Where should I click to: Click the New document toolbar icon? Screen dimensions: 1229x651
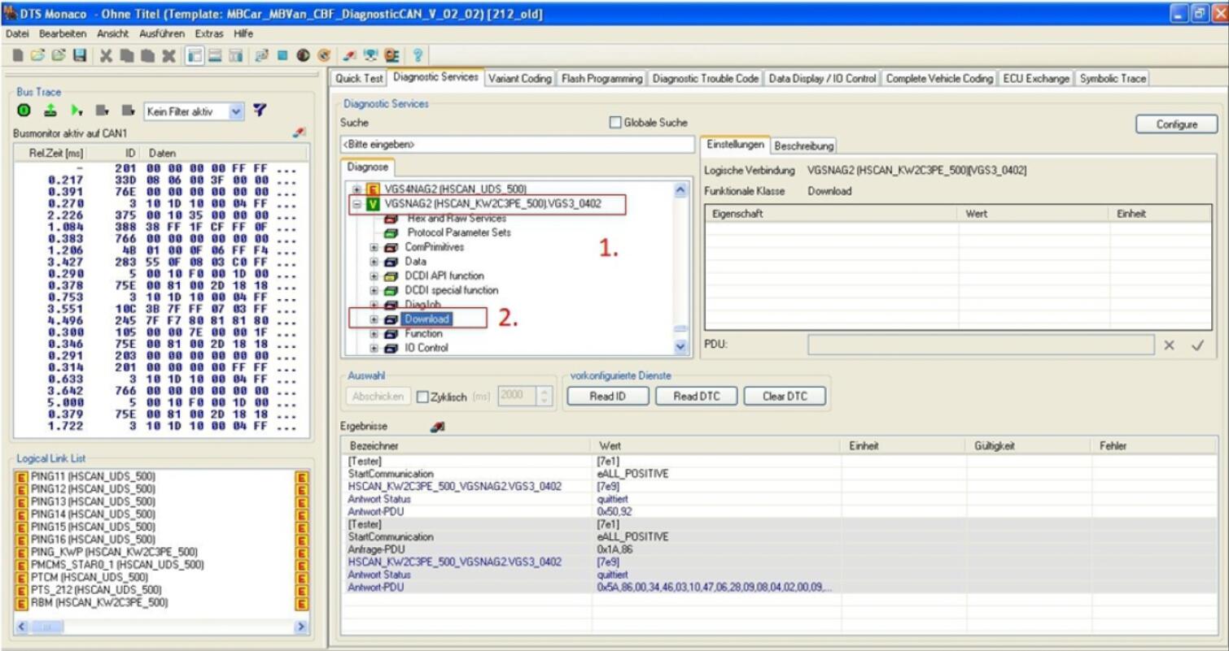click(17, 55)
